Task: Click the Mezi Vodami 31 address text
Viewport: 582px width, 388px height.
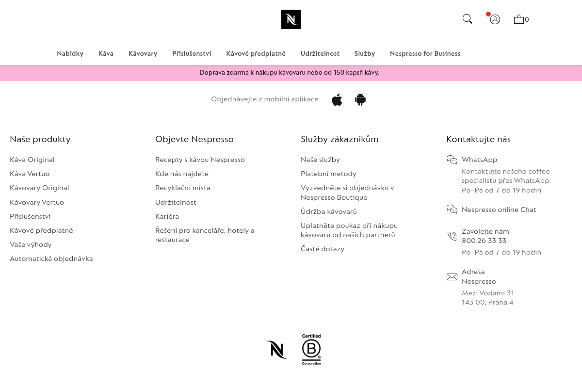Action: [488, 293]
